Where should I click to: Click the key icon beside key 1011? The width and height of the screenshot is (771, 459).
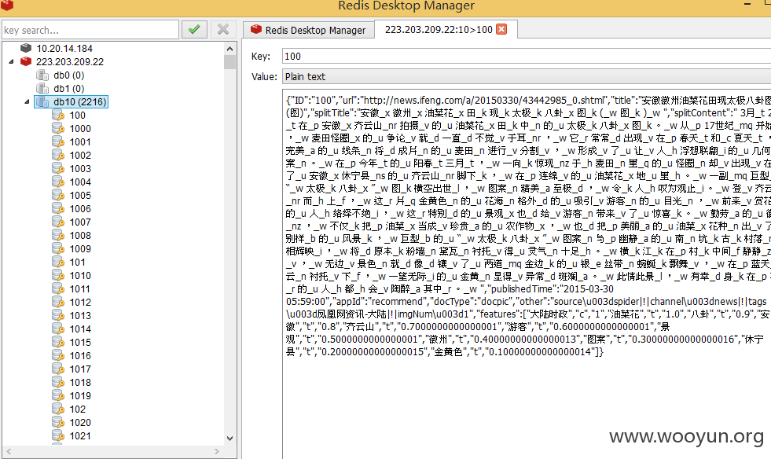point(58,288)
